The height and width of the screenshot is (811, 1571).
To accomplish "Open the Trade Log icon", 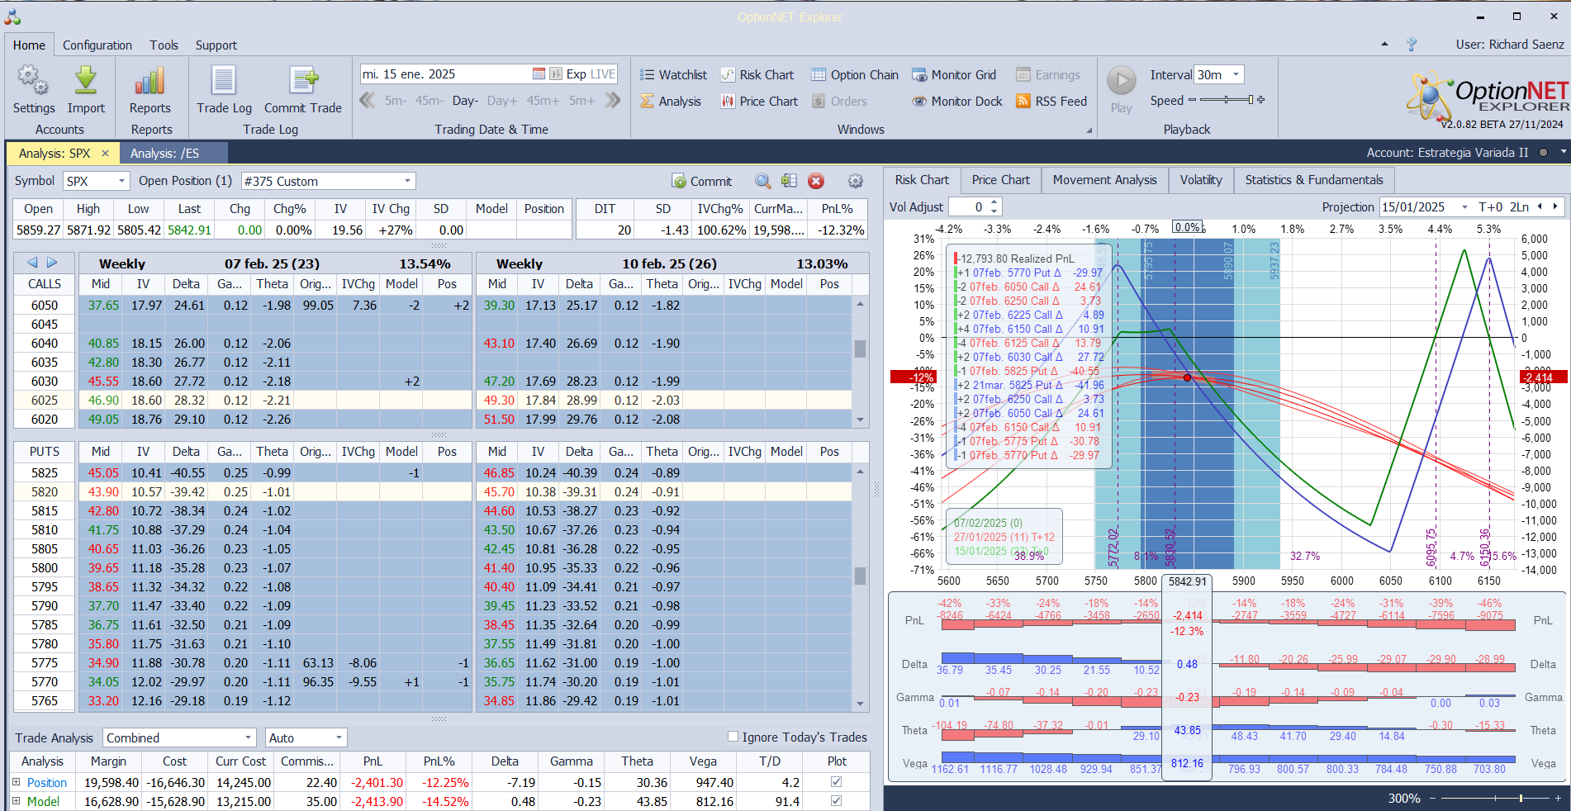I will (224, 82).
